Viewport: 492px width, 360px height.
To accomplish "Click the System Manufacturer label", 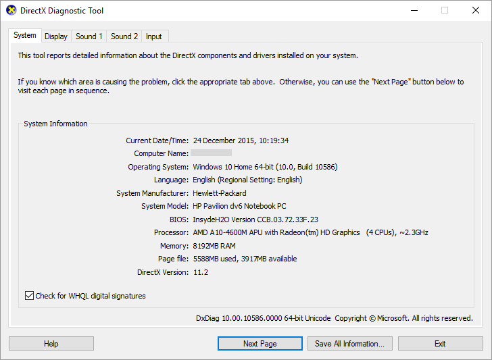I will click(153, 193).
